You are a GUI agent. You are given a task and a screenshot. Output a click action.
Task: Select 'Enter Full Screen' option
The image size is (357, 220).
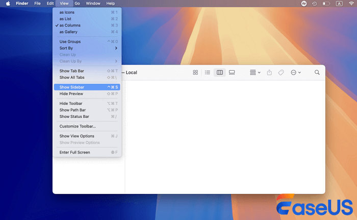click(74, 152)
